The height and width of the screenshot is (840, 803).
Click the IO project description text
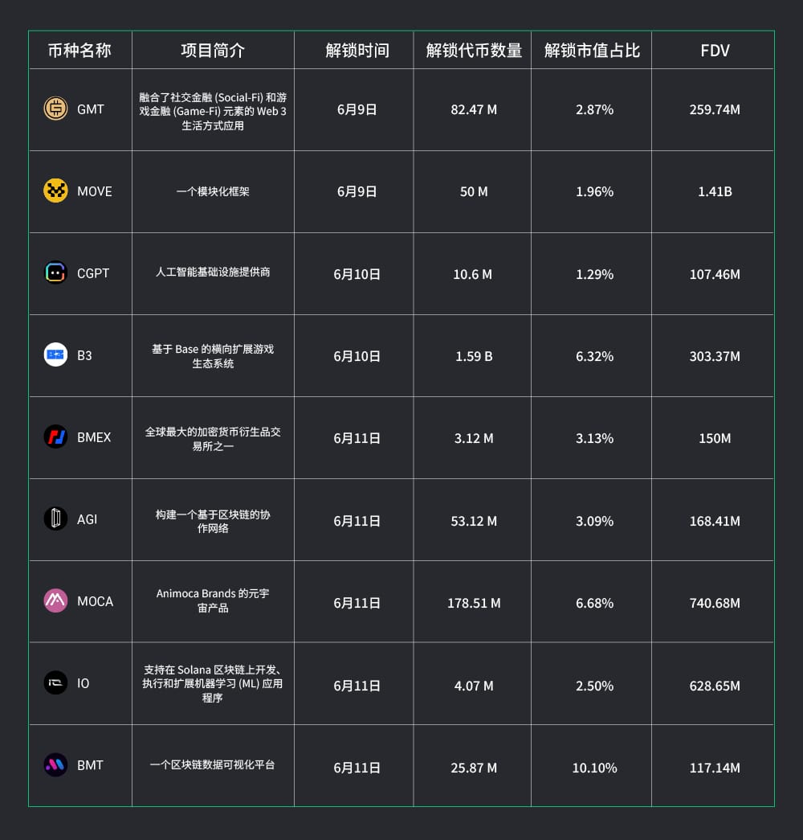[x=213, y=684]
